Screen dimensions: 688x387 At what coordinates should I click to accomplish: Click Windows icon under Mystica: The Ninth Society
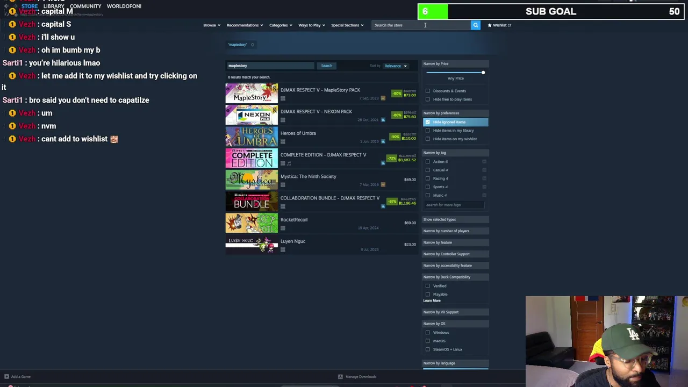(x=283, y=184)
